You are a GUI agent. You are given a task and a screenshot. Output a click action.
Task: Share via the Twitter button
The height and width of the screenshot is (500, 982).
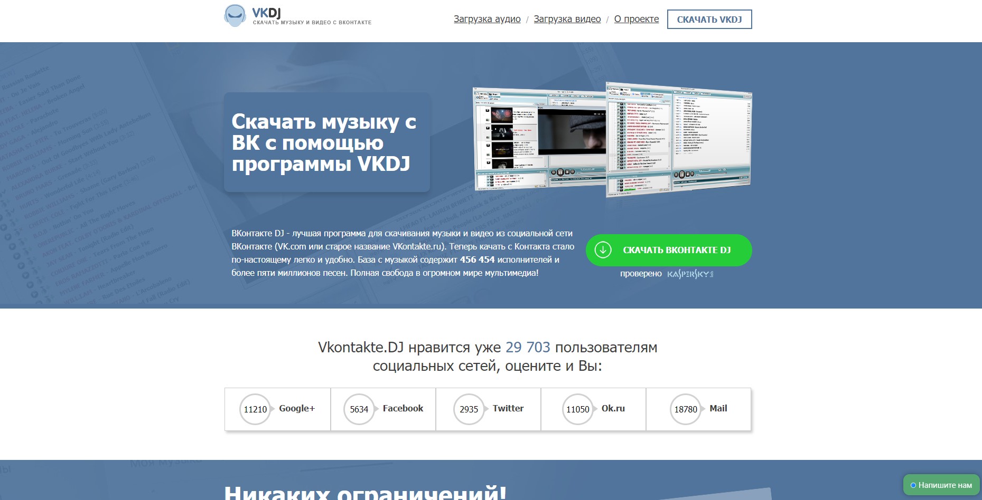pos(508,408)
